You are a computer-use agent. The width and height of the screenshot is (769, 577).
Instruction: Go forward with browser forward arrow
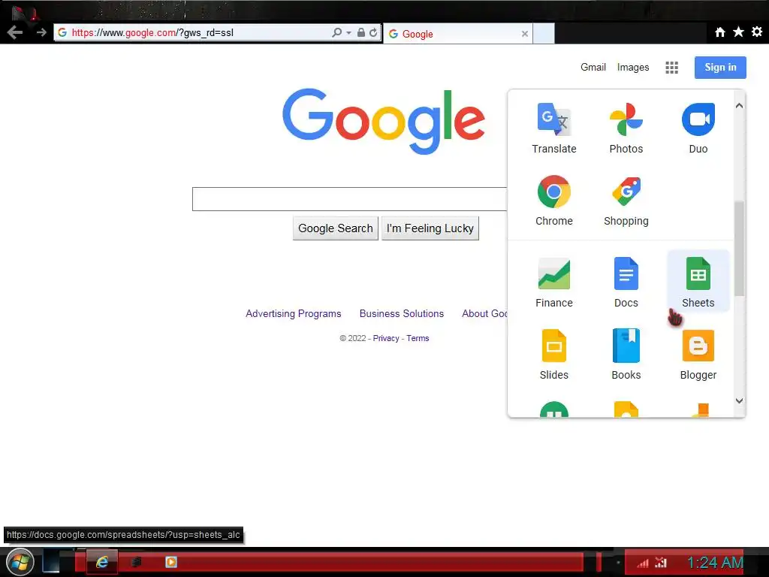(x=41, y=32)
